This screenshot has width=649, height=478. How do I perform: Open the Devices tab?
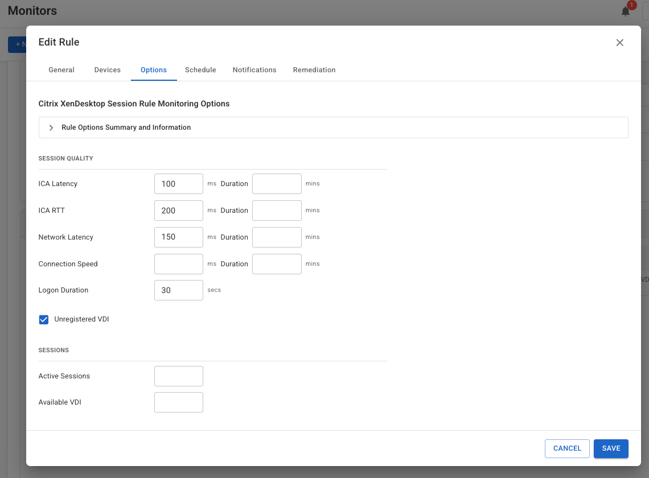(x=107, y=70)
